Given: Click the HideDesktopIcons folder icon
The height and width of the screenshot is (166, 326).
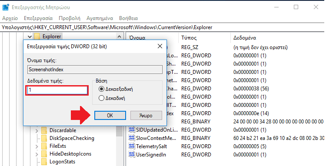Looking at the screenshot, I should point(44,154).
